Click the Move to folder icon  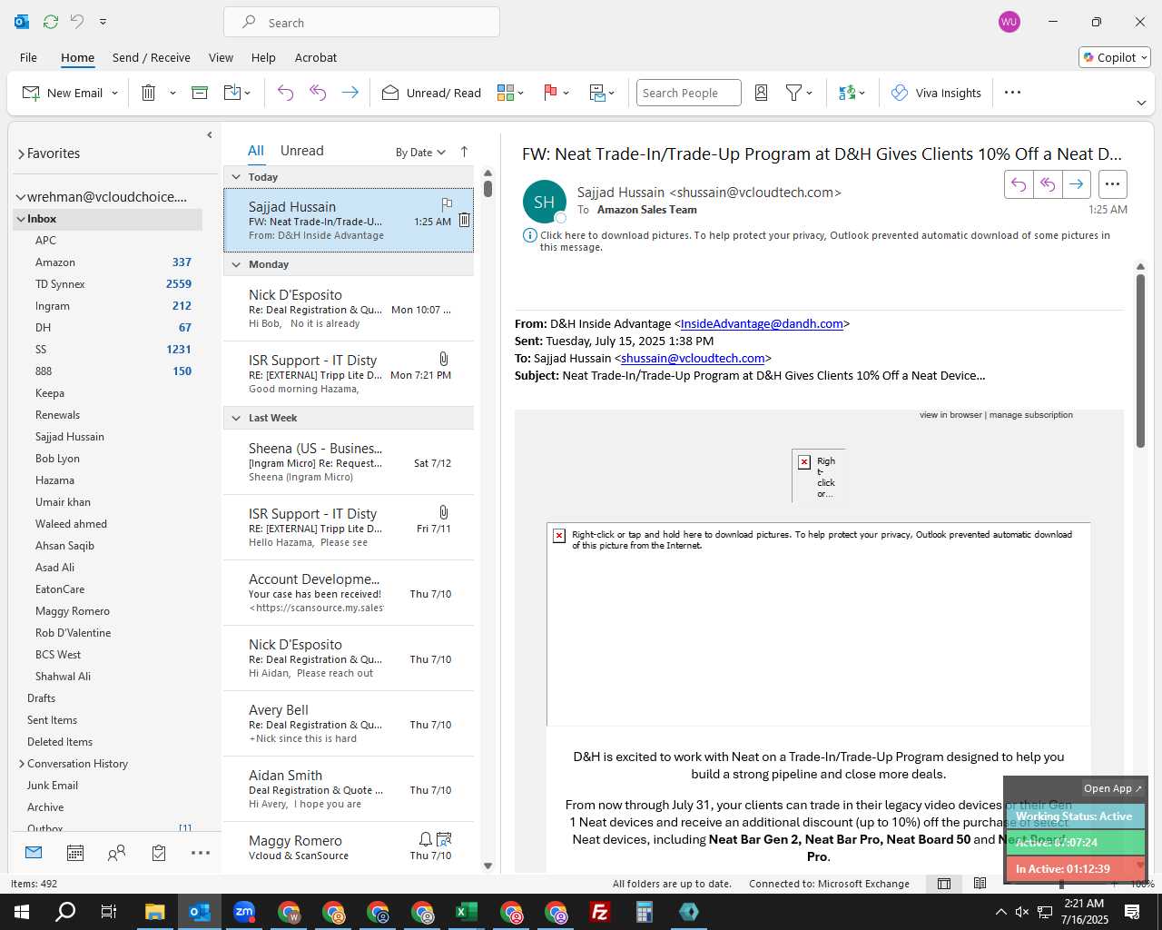tap(232, 93)
